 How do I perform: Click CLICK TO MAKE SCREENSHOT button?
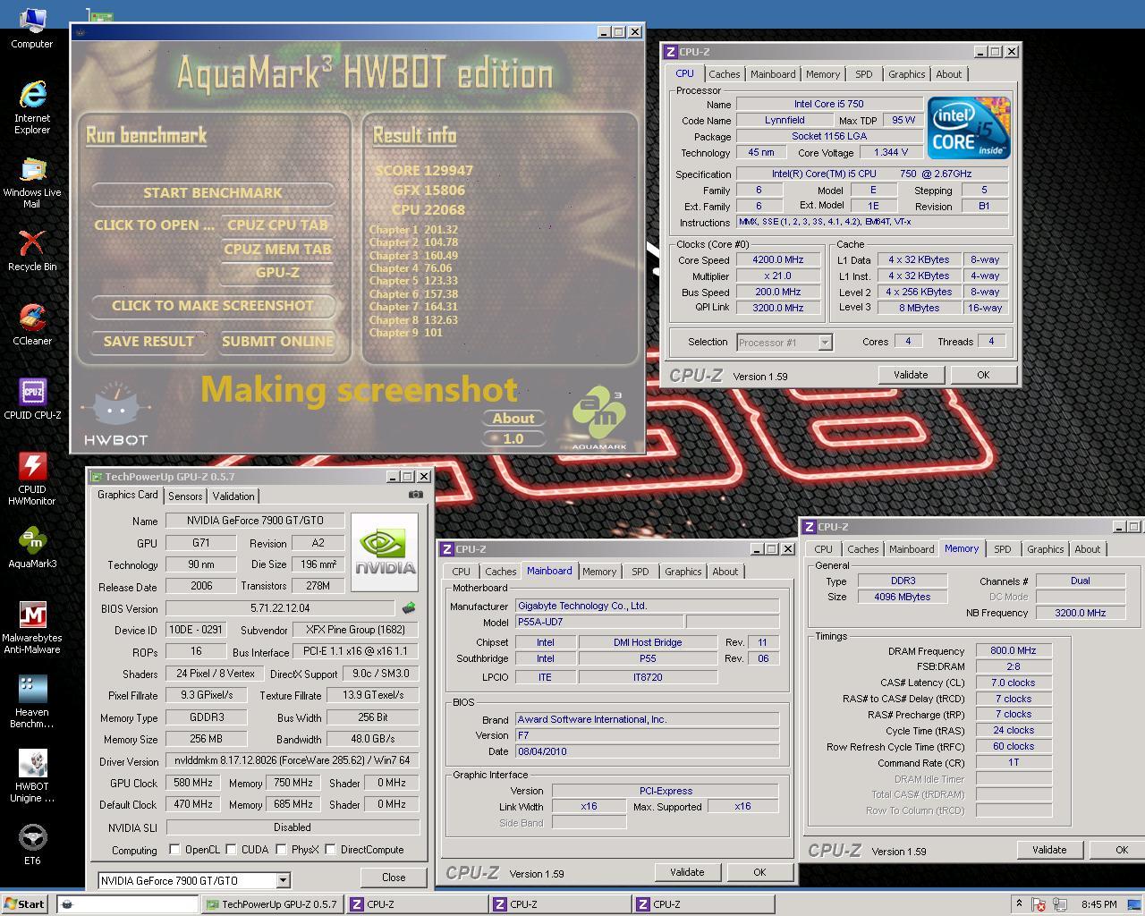point(213,305)
